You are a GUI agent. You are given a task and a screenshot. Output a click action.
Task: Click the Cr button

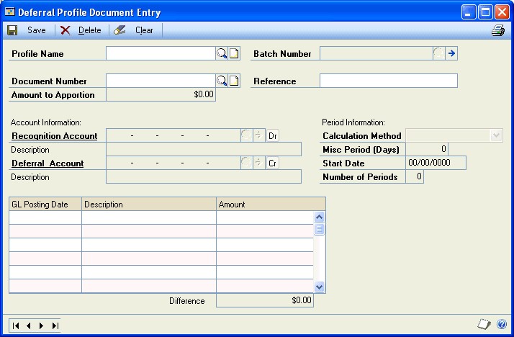(x=272, y=163)
